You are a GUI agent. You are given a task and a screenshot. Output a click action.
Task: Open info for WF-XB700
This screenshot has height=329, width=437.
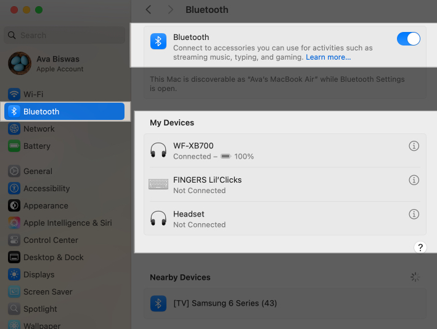click(414, 146)
